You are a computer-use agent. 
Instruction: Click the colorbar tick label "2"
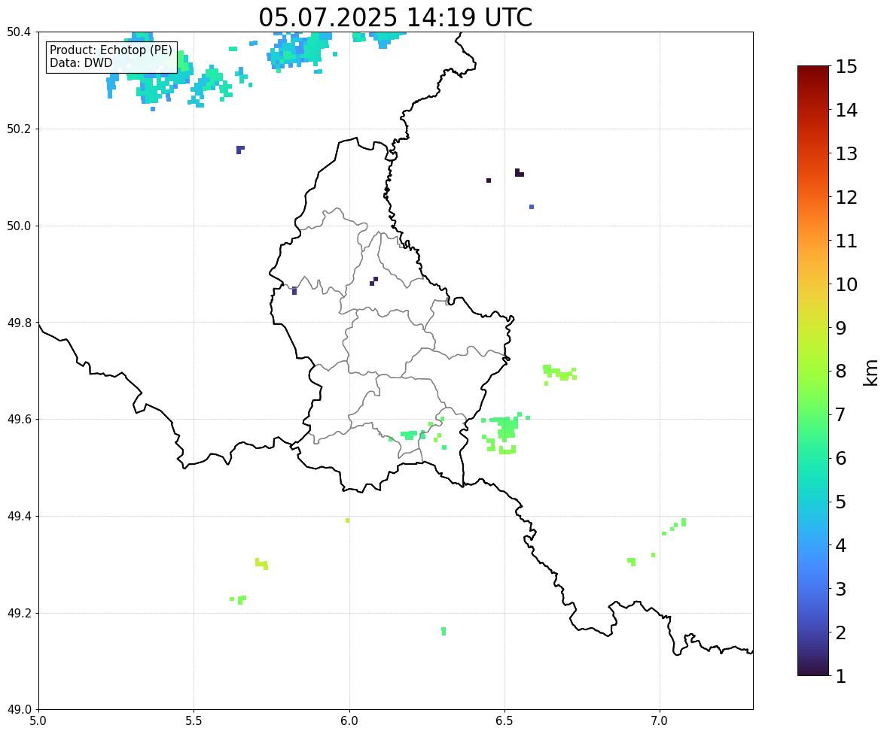click(841, 632)
